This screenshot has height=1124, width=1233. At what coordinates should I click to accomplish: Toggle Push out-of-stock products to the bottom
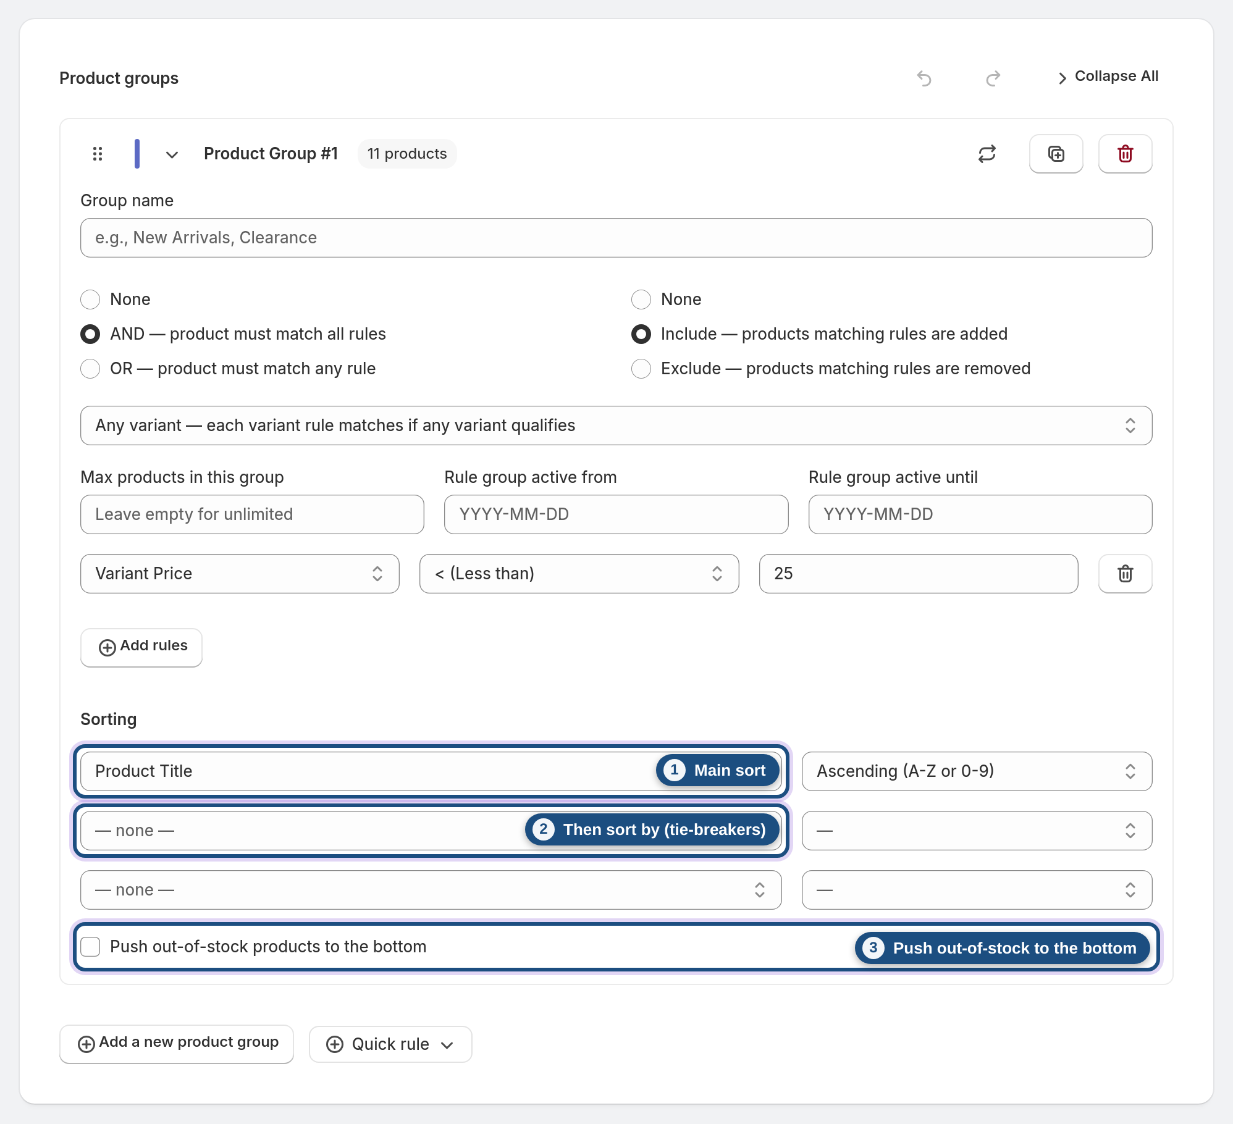(90, 947)
